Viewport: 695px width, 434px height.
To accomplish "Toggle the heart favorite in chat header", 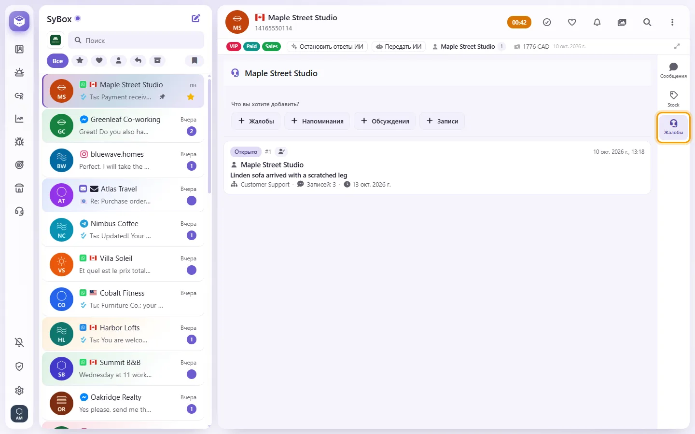I will (x=572, y=22).
